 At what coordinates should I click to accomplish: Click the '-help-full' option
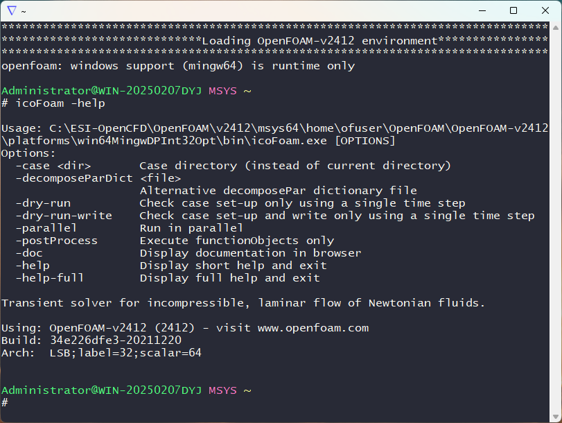coord(50,278)
